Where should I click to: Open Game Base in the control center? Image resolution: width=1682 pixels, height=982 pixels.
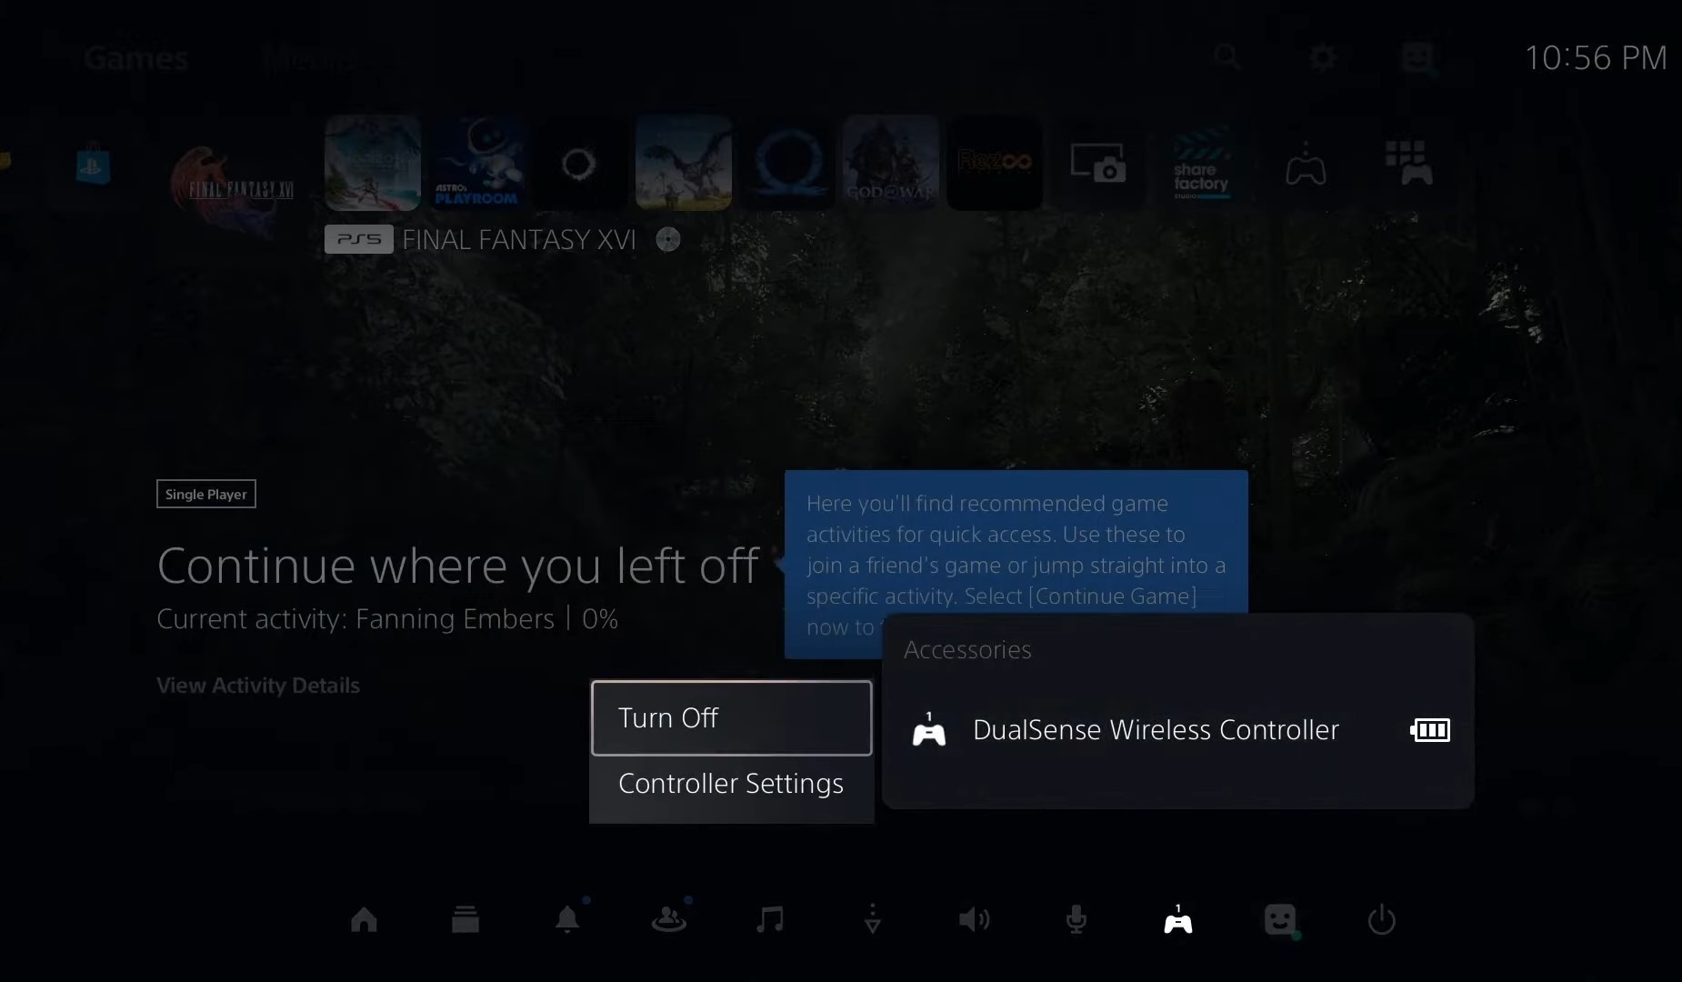click(669, 920)
